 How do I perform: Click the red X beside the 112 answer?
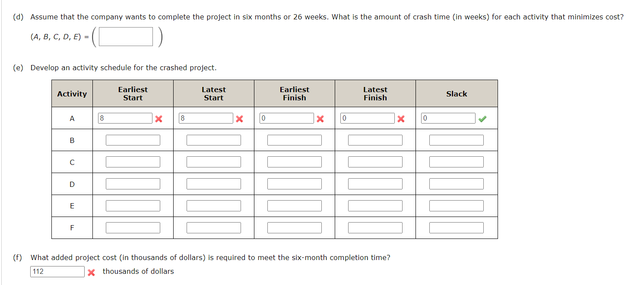click(x=91, y=272)
